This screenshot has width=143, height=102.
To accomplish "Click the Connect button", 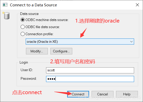I will pos(78,94).
